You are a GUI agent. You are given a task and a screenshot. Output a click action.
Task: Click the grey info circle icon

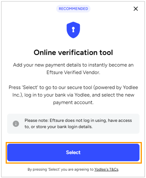click(16, 123)
